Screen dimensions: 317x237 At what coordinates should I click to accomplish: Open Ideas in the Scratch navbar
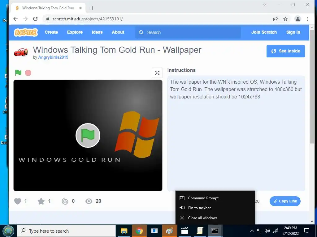pos(97,32)
